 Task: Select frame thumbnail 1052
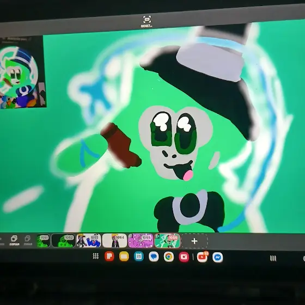click(63, 241)
